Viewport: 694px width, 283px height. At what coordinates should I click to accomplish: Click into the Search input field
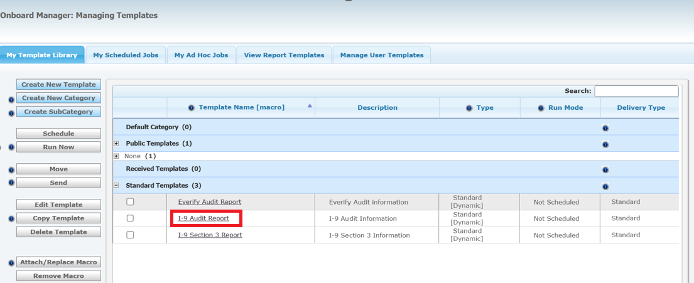[636, 92]
